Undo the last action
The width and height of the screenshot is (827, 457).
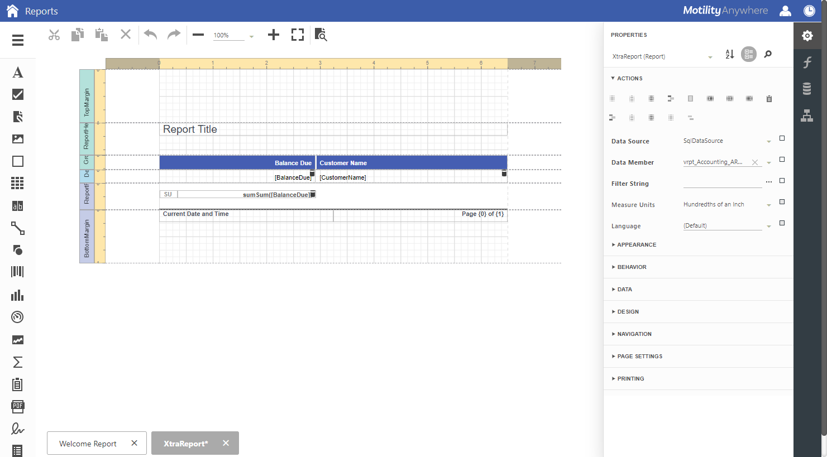point(150,35)
